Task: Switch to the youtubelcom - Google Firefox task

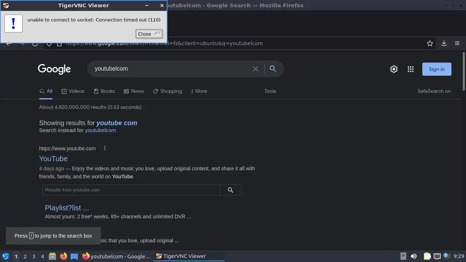Action: pyautogui.click(x=116, y=256)
